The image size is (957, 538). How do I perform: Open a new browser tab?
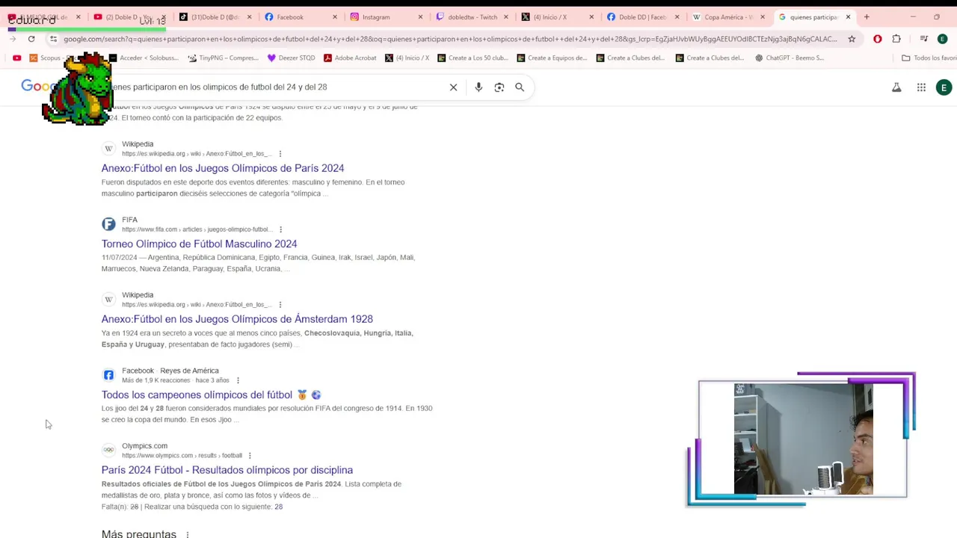867,17
